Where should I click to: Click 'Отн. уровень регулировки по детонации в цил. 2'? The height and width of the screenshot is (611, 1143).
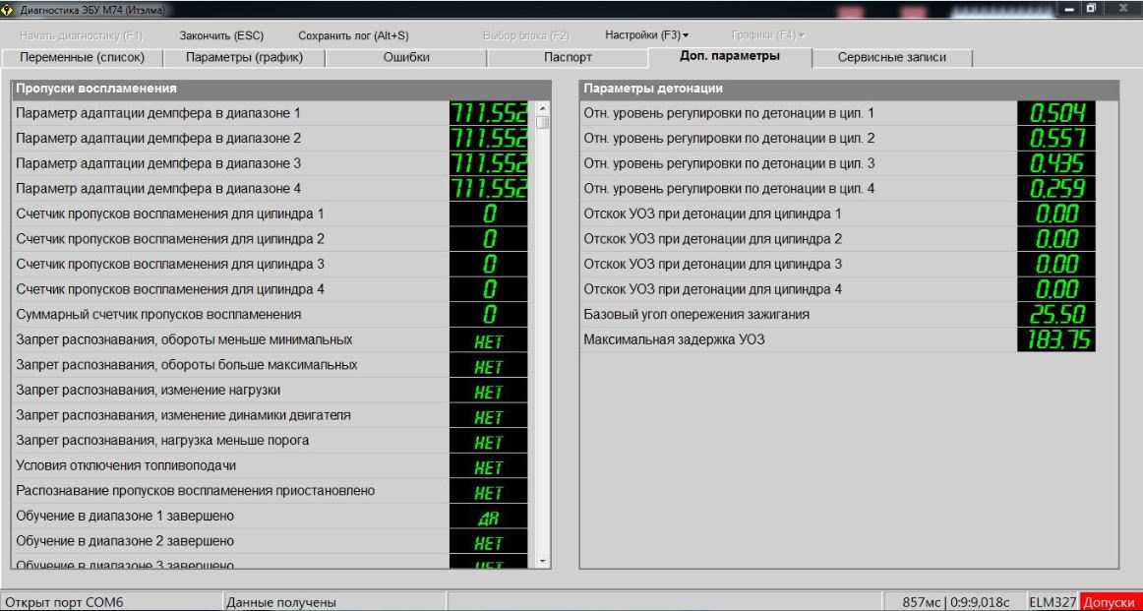click(838, 138)
